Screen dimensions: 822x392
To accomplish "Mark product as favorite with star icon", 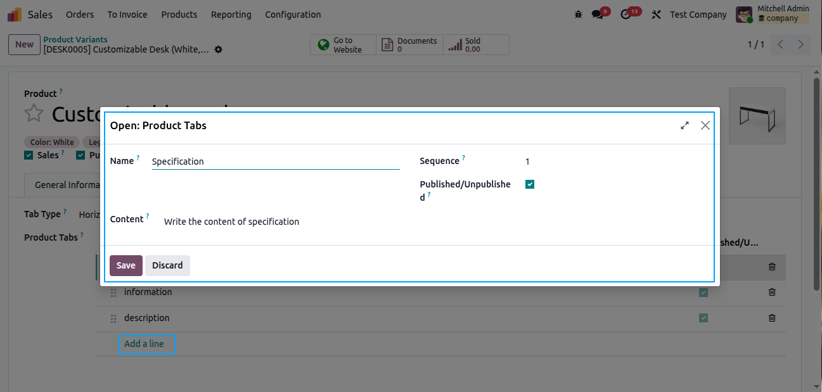I will click(34, 114).
